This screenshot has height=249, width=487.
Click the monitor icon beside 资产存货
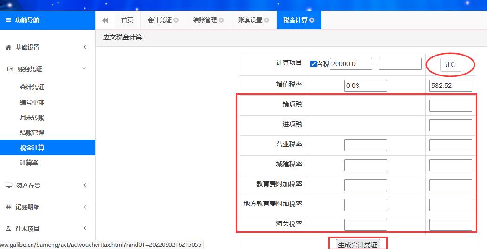(x=9, y=186)
